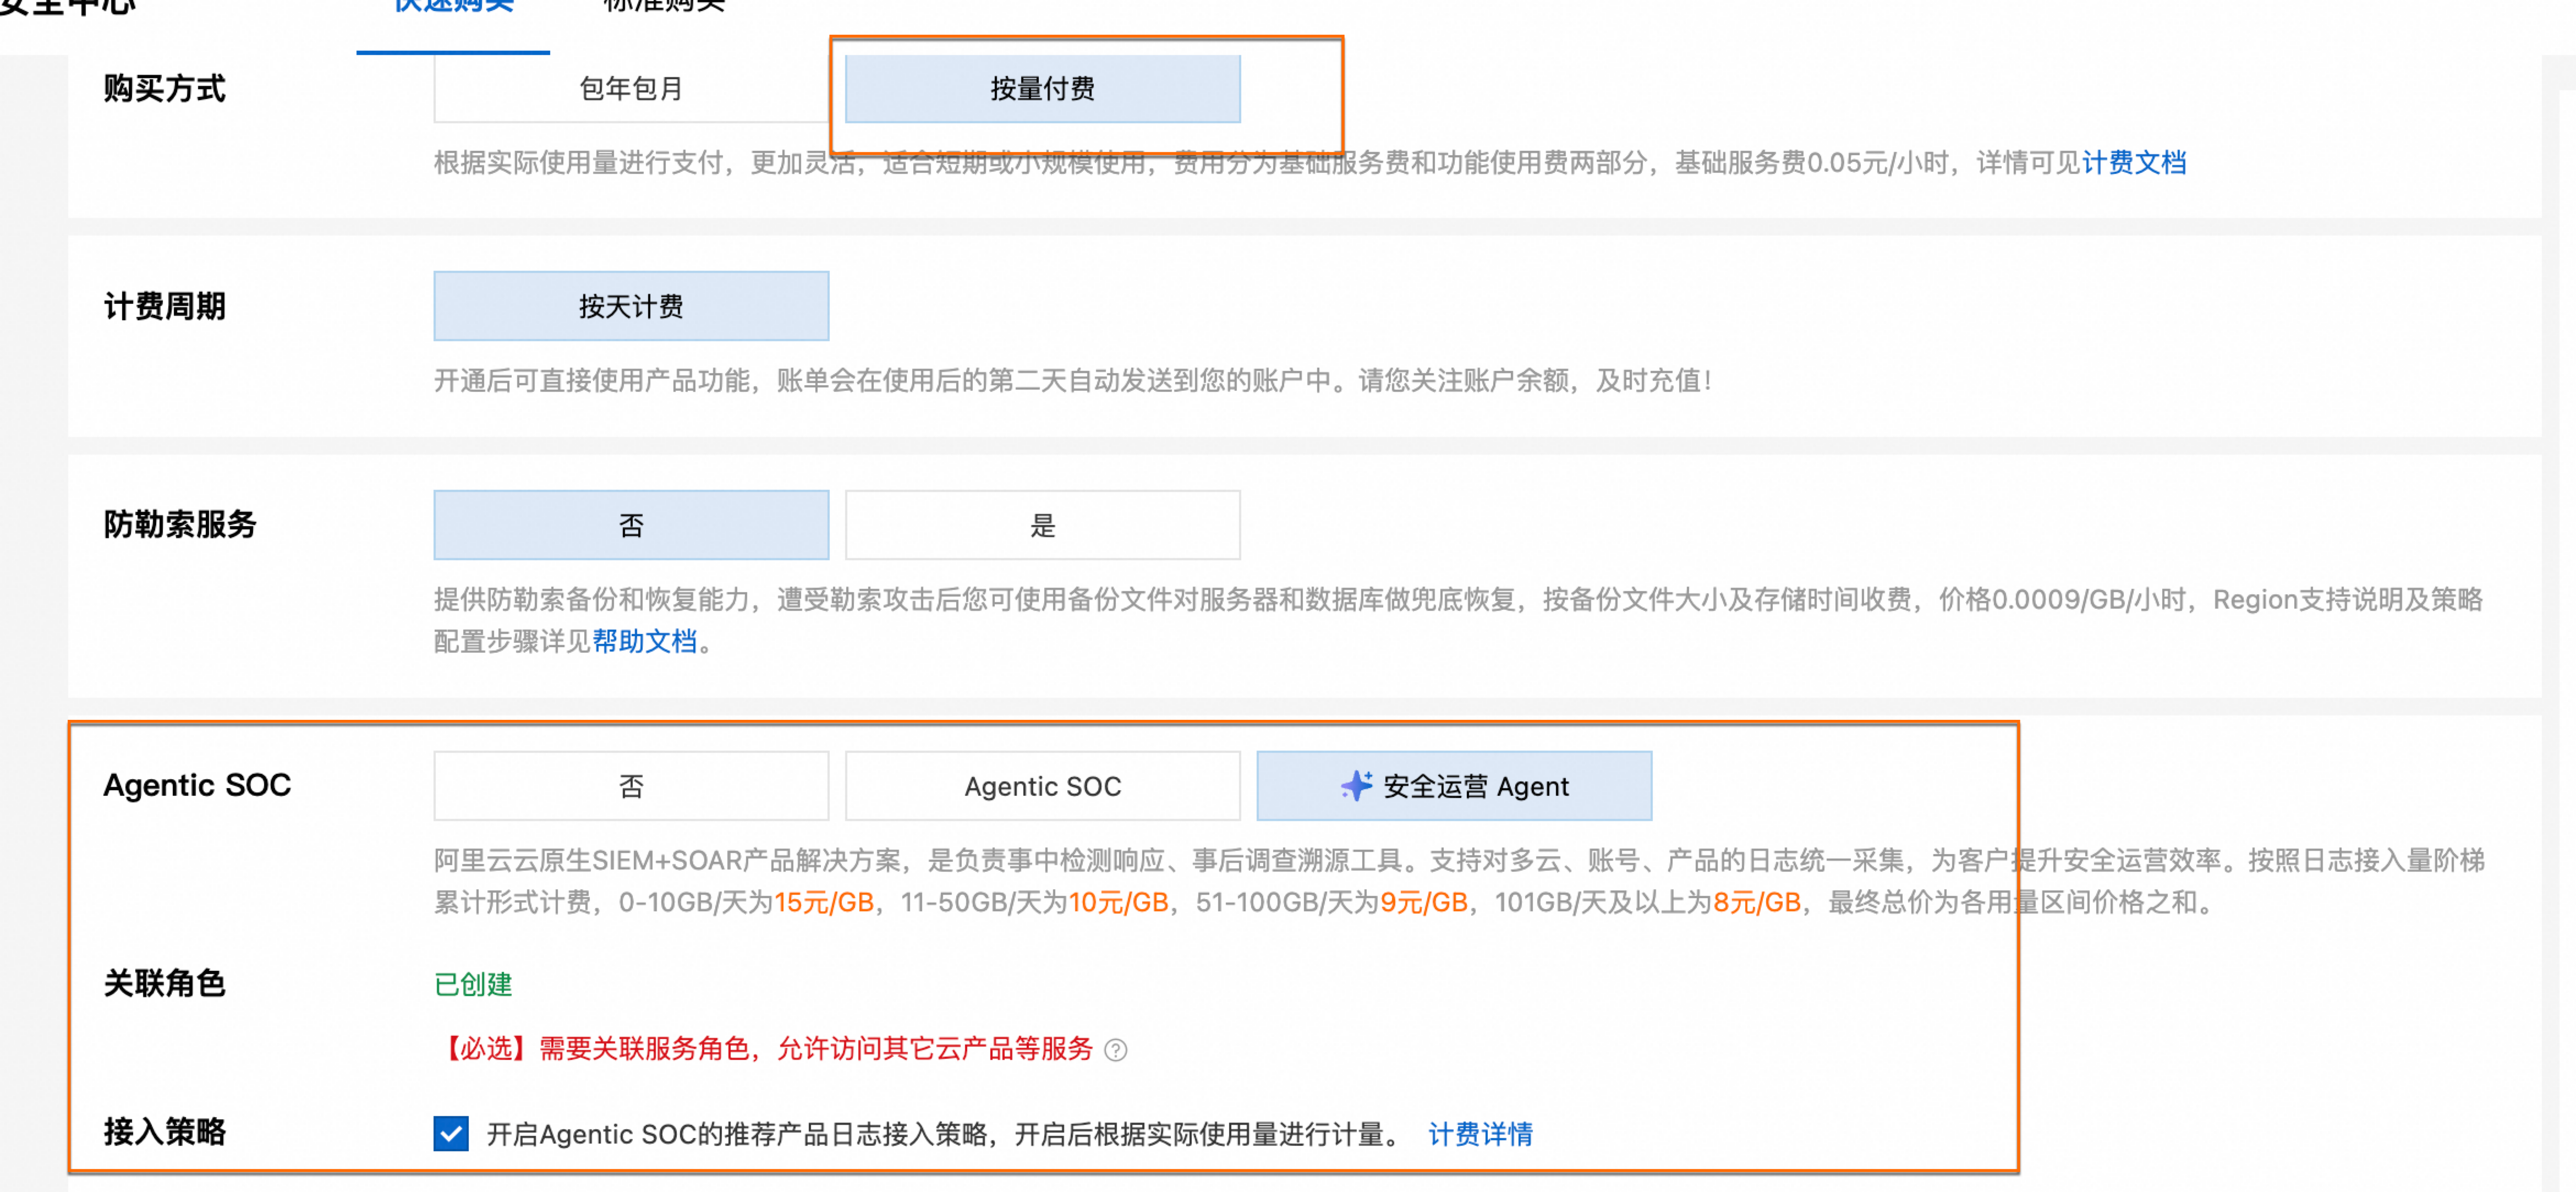Open the 计费详情 link
The height and width of the screenshot is (1192, 2576).
pyautogui.click(x=1480, y=1134)
